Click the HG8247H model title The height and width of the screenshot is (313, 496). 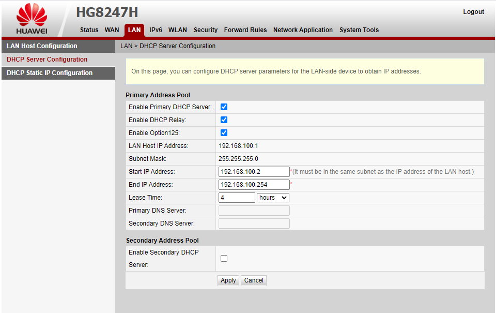coord(107,12)
